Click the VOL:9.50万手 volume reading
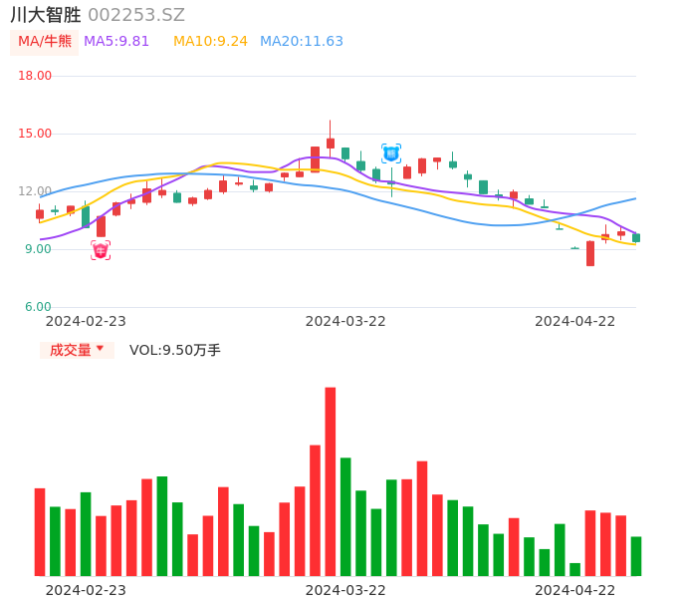The width and height of the screenshot is (683, 604). pyautogui.click(x=175, y=350)
